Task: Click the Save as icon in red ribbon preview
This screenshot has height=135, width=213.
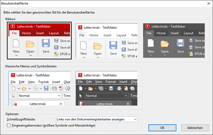Action: pos(56,41)
